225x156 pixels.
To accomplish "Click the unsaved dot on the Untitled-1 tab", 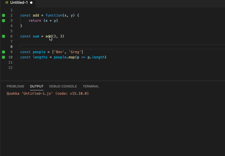I will click(31, 3).
